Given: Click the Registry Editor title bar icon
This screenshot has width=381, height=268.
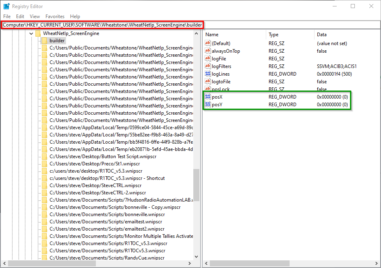Looking at the screenshot, I should [x=6, y=6].
